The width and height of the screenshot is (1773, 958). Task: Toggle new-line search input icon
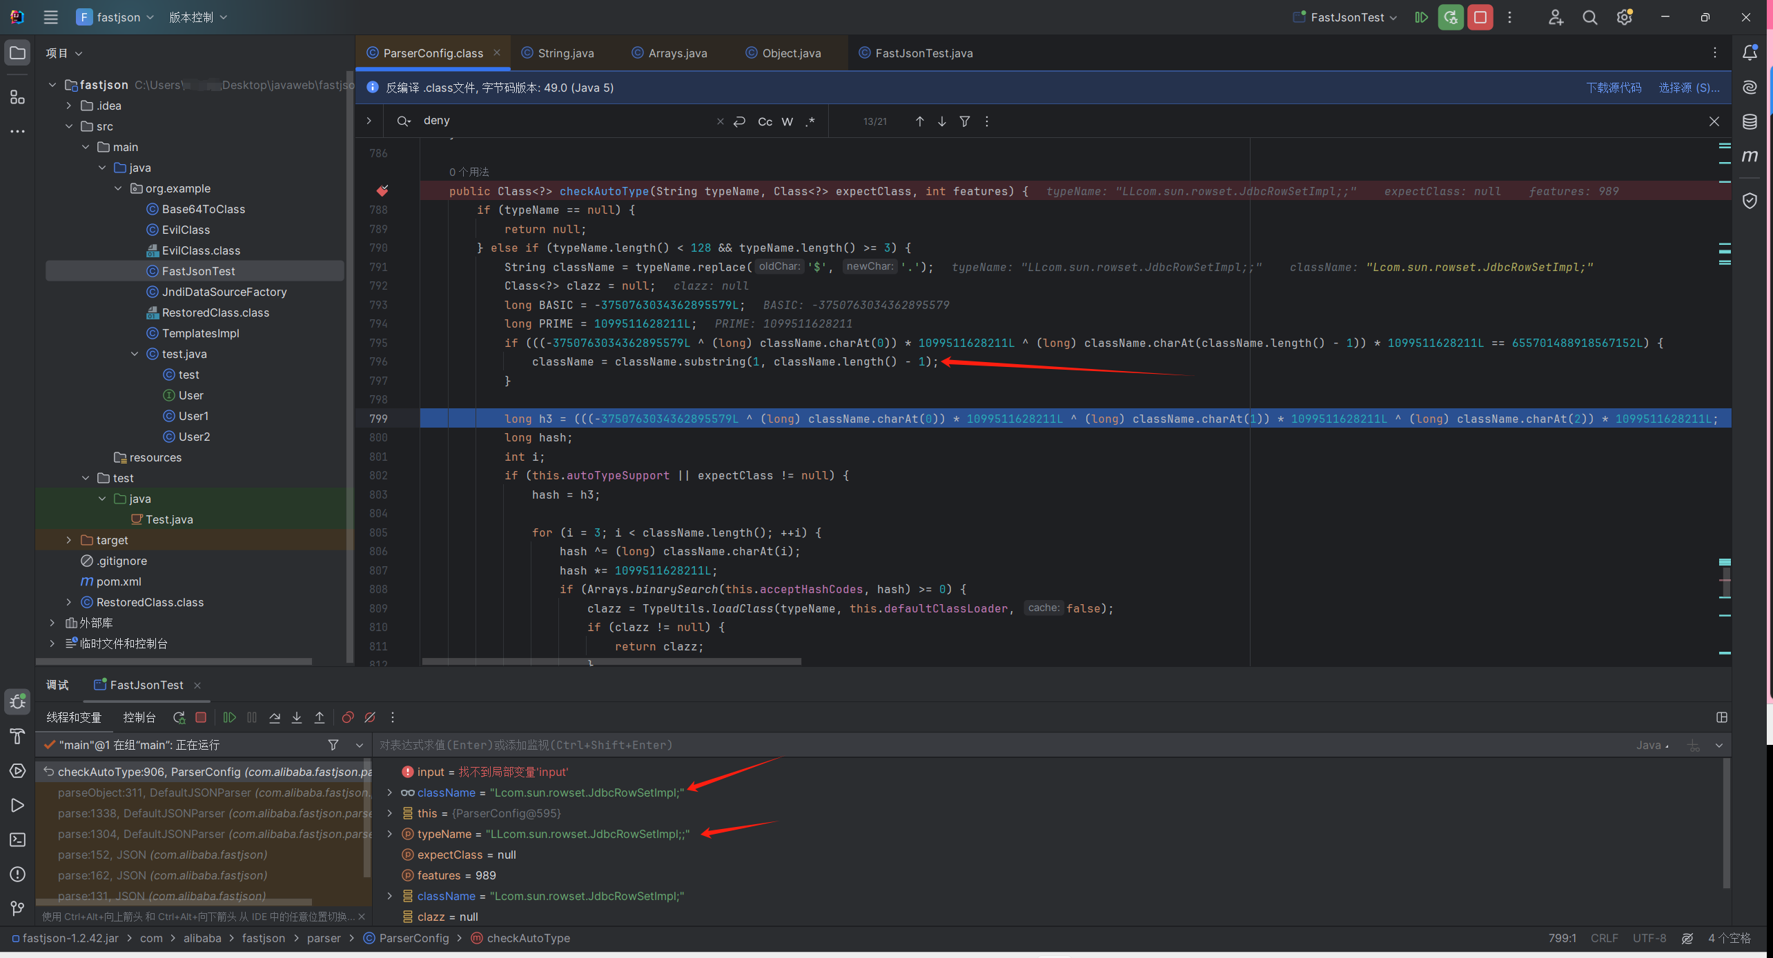coord(739,121)
